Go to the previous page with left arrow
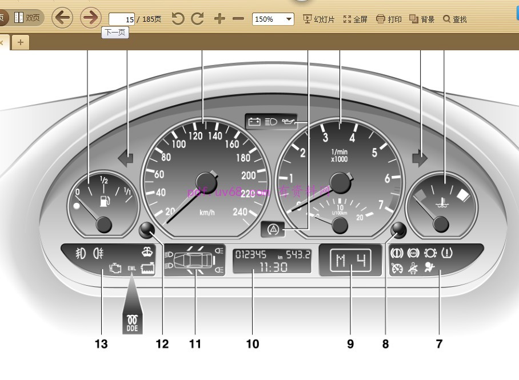 [x=62, y=18]
